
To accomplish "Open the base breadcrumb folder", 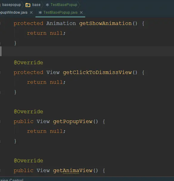I will pyautogui.click(x=36, y=5).
